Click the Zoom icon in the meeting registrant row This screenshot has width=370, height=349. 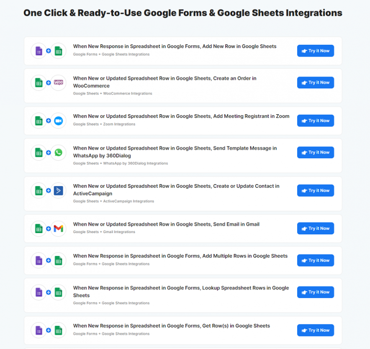[x=59, y=121]
